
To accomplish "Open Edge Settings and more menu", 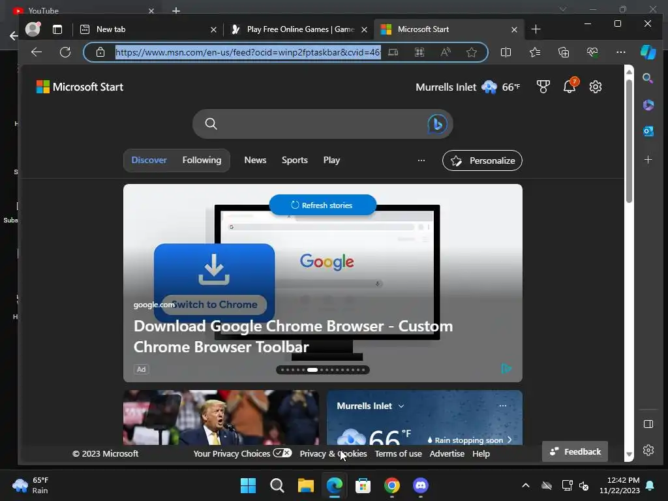I will coord(621,52).
